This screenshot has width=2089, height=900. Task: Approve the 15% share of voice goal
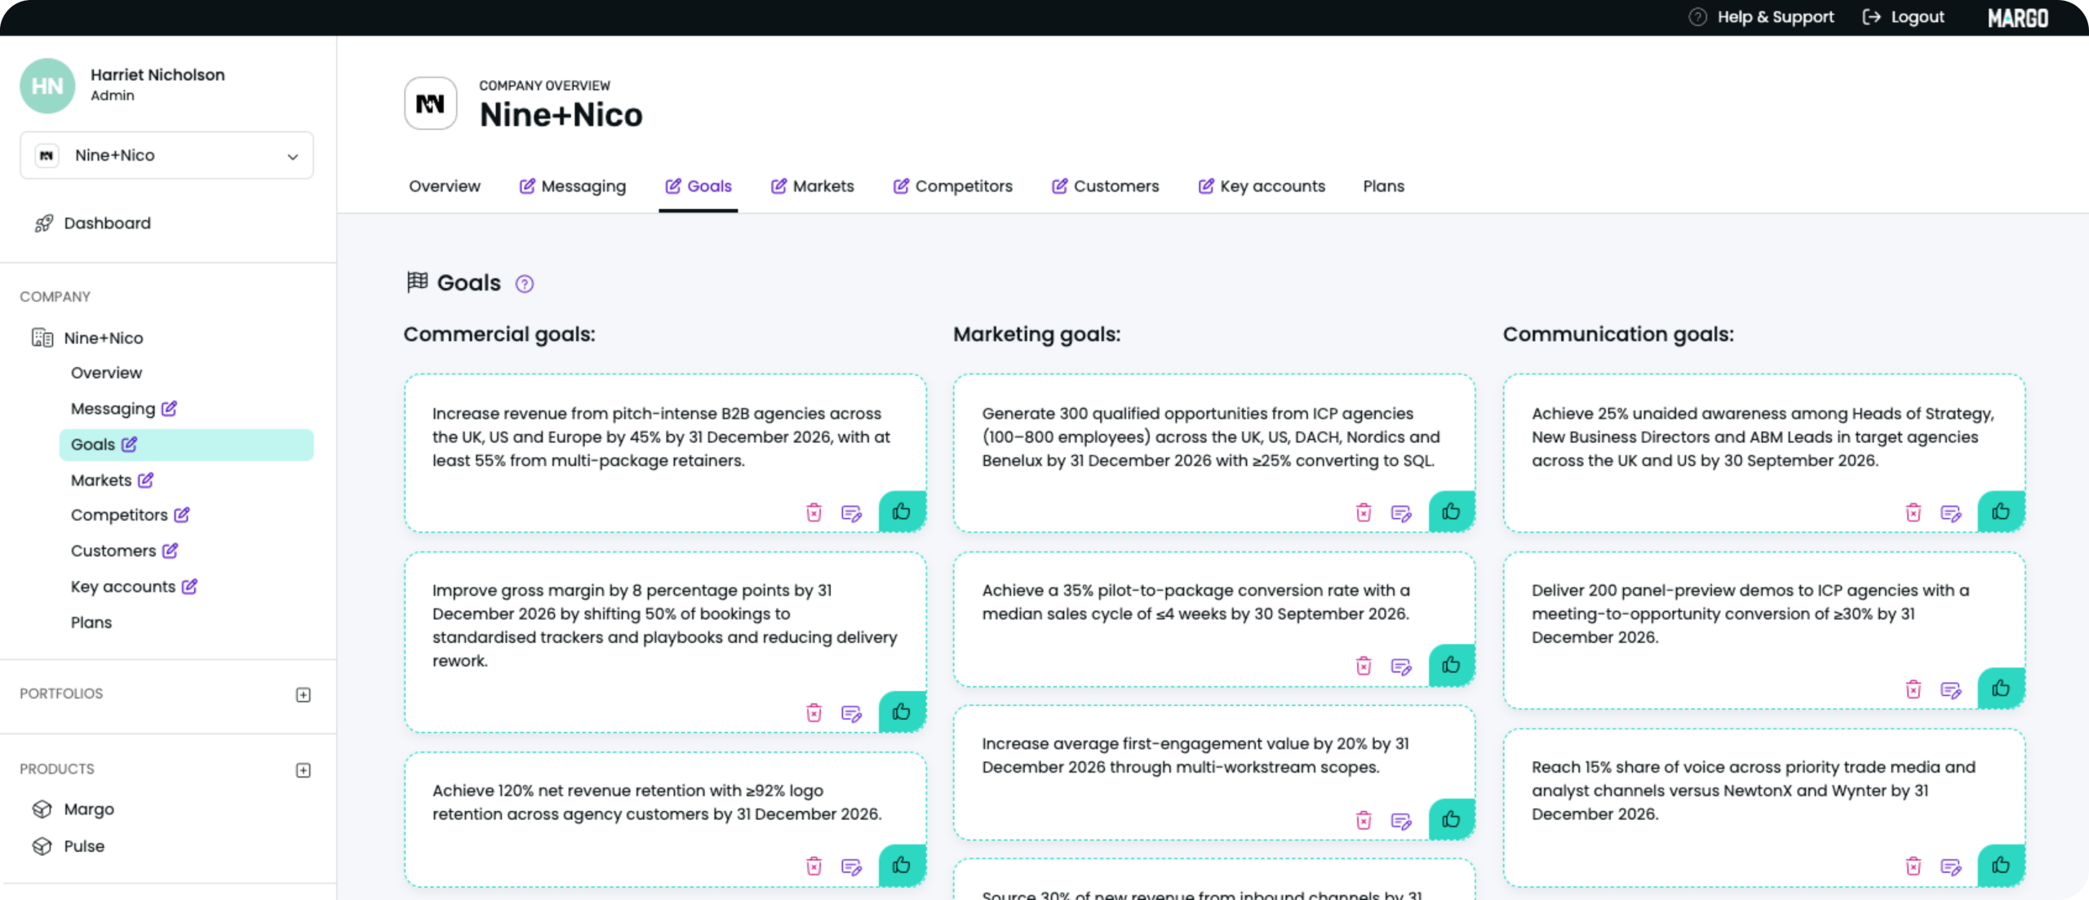point(2001,865)
